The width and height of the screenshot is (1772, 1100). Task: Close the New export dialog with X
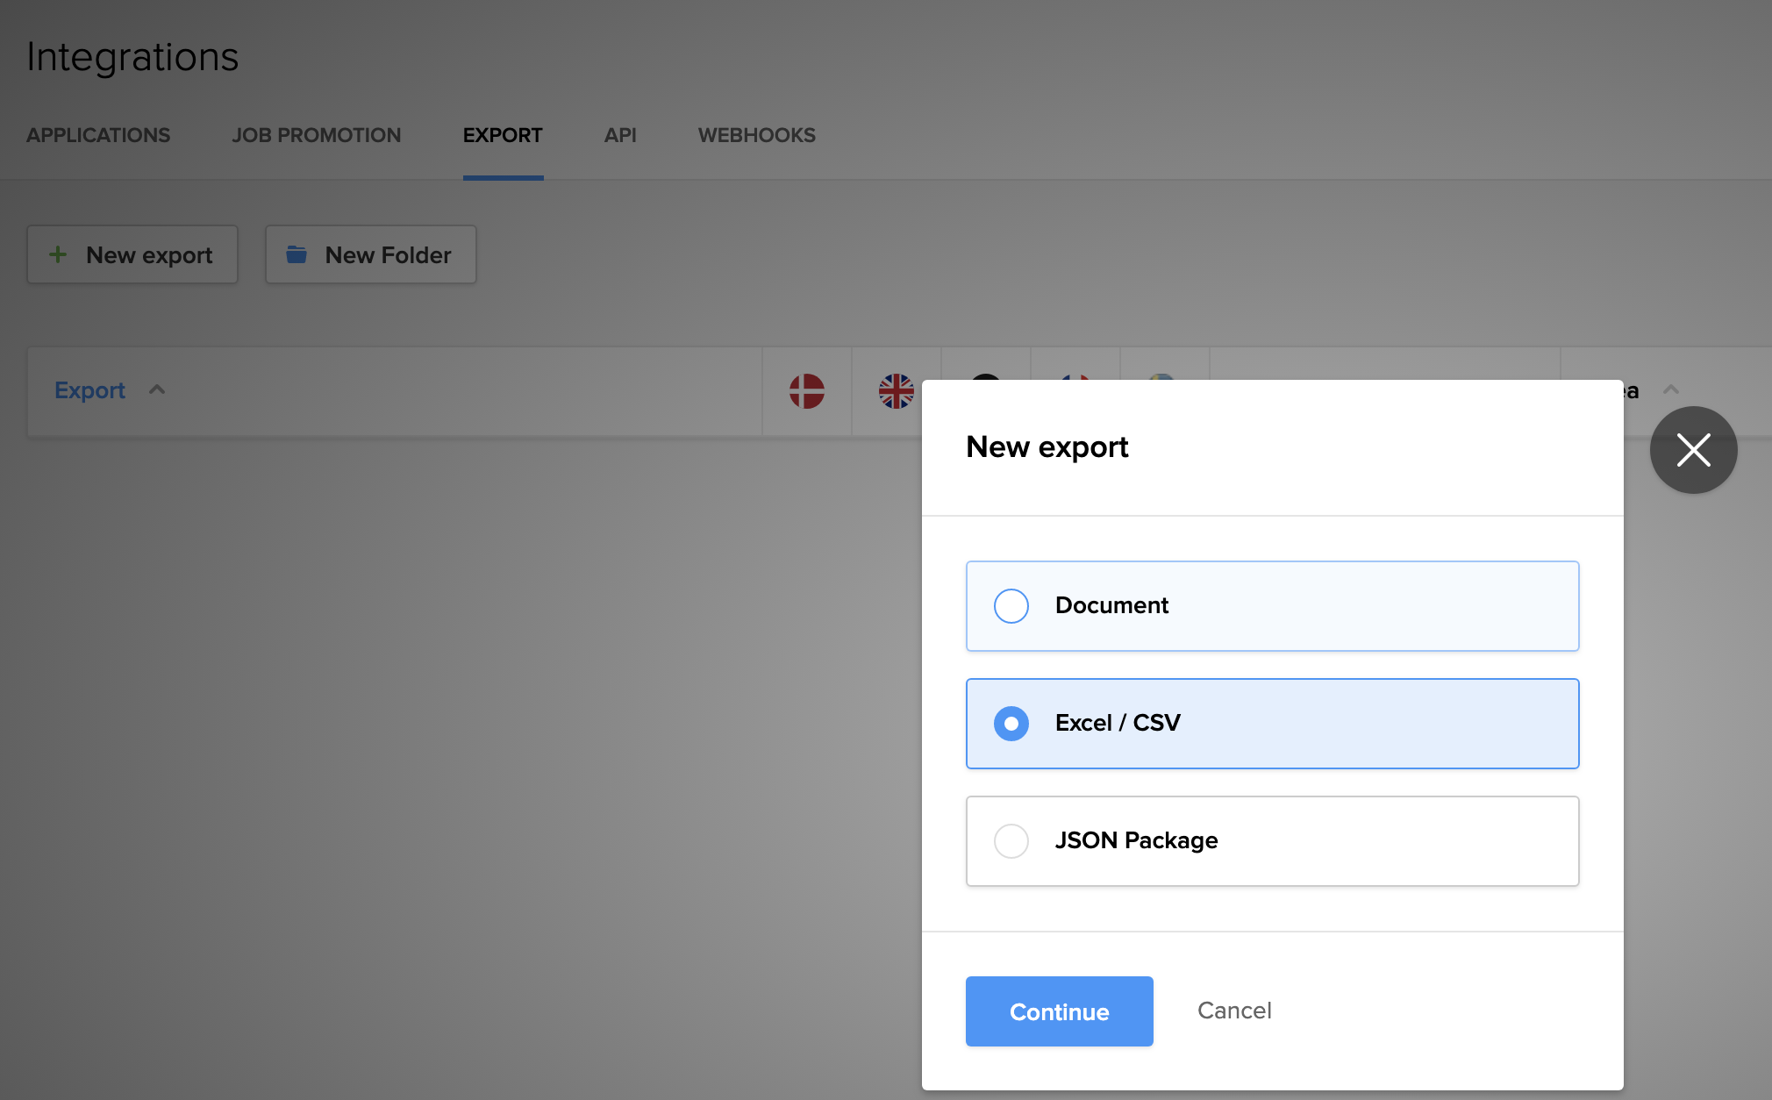click(1693, 450)
